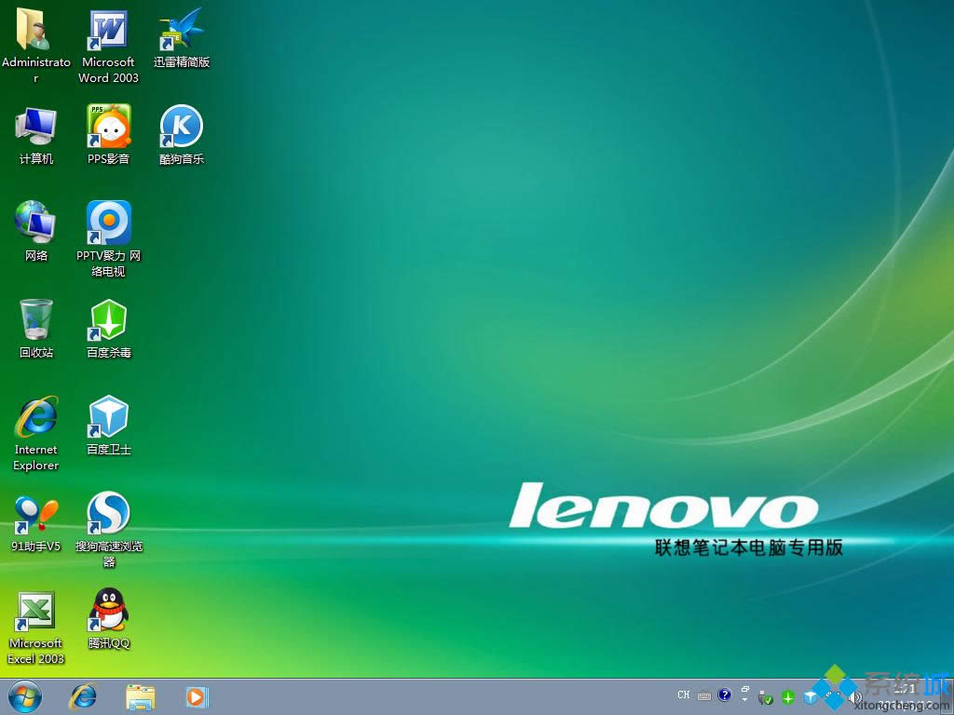Viewport: 954px width, 715px height.
Task: Switch input language via CH indicator
Action: 683,695
